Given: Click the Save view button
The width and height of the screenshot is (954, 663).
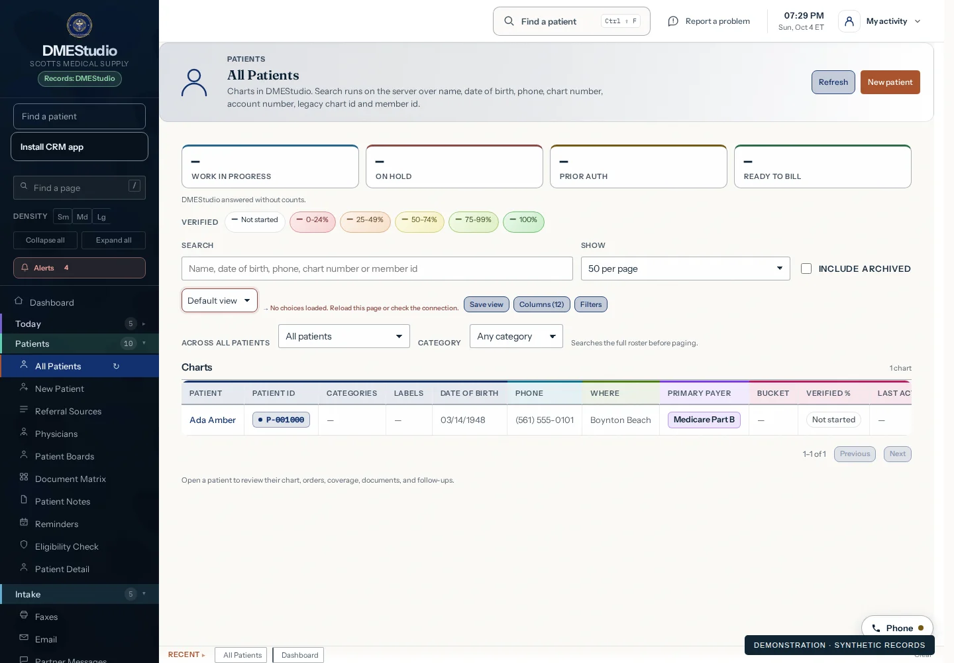Looking at the screenshot, I should click(x=486, y=304).
